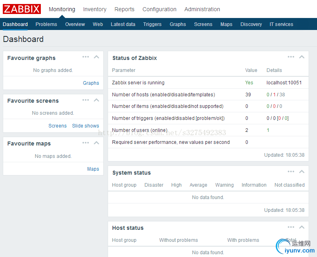The height and width of the screenshot is (257, 317).
Task: Open the IT services tab
Action: [x=281, y=24]
